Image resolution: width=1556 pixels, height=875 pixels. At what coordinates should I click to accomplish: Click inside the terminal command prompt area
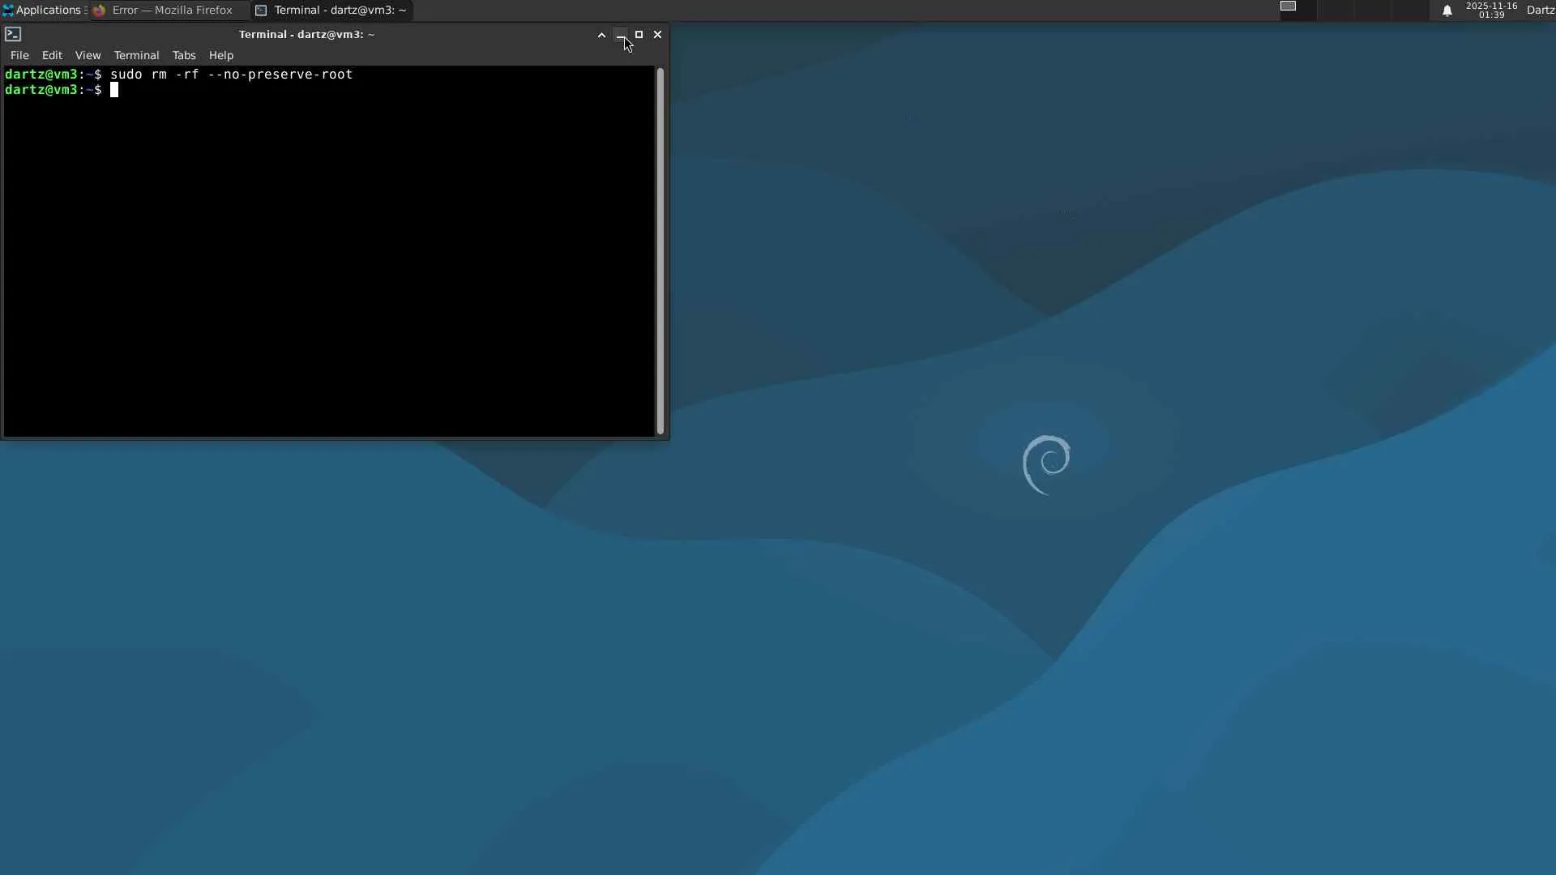(x=324, y=243)
